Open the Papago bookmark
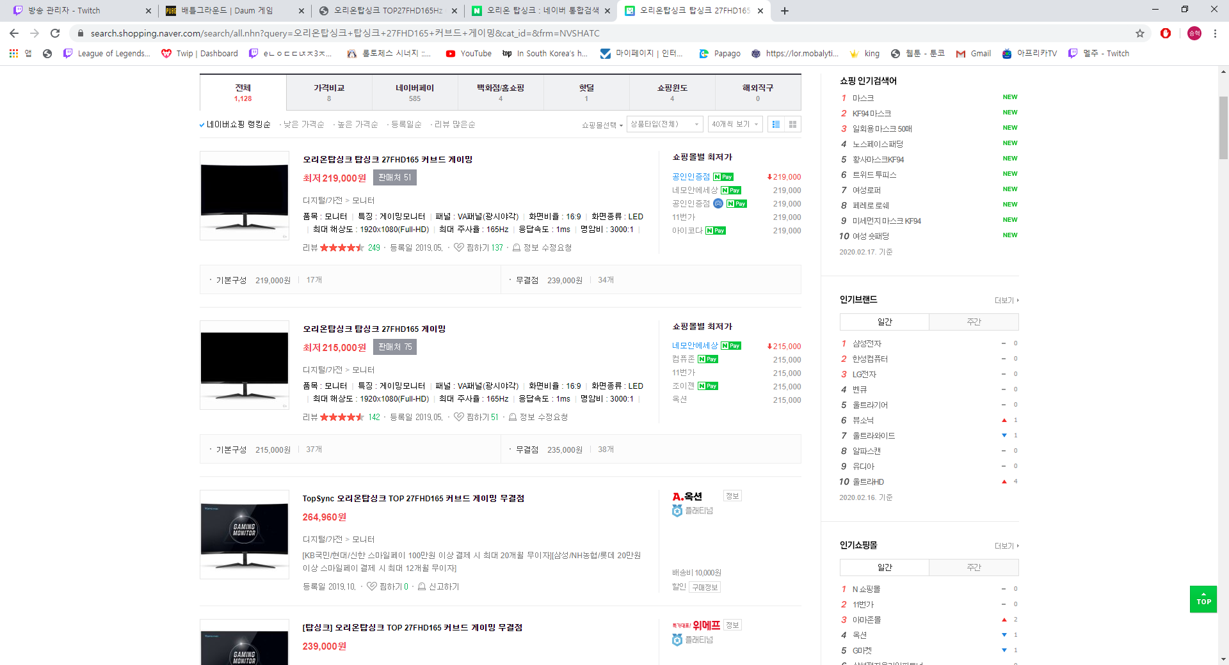The height and width of the screenshot is (665, 1229). 720,54
